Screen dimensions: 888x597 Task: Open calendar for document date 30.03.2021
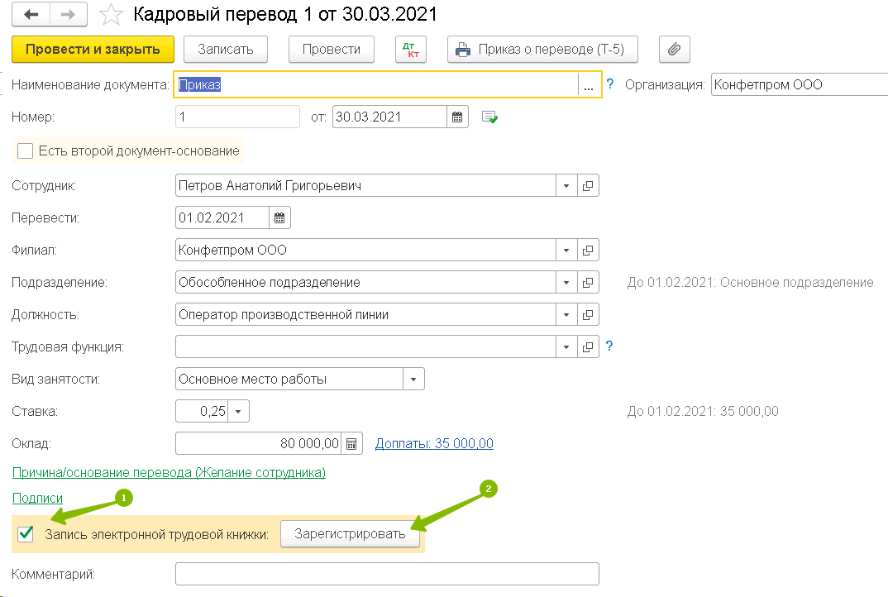point(457,117)
